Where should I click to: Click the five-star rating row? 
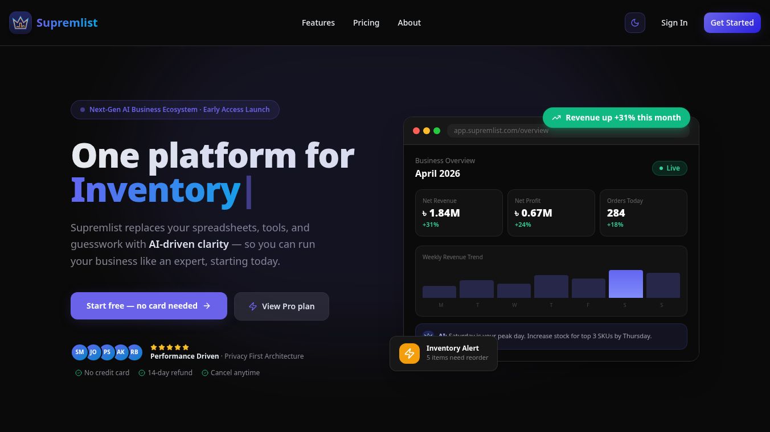[x=170, y=347]
